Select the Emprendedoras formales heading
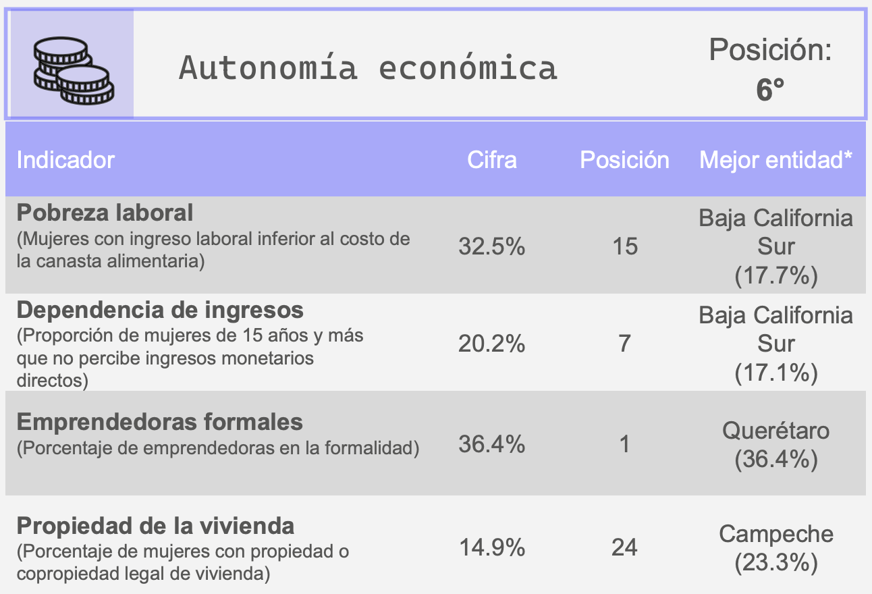The image size is (872, 594). (x=159, y=423)
